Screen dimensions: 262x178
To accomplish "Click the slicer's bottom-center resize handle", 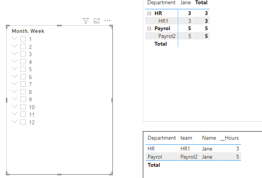I will [59, 175].
